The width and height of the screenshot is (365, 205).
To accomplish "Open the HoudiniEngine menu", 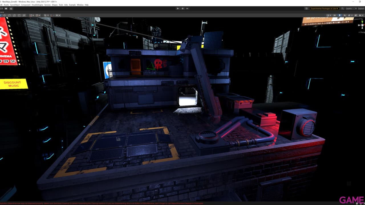I will point(37,5).
